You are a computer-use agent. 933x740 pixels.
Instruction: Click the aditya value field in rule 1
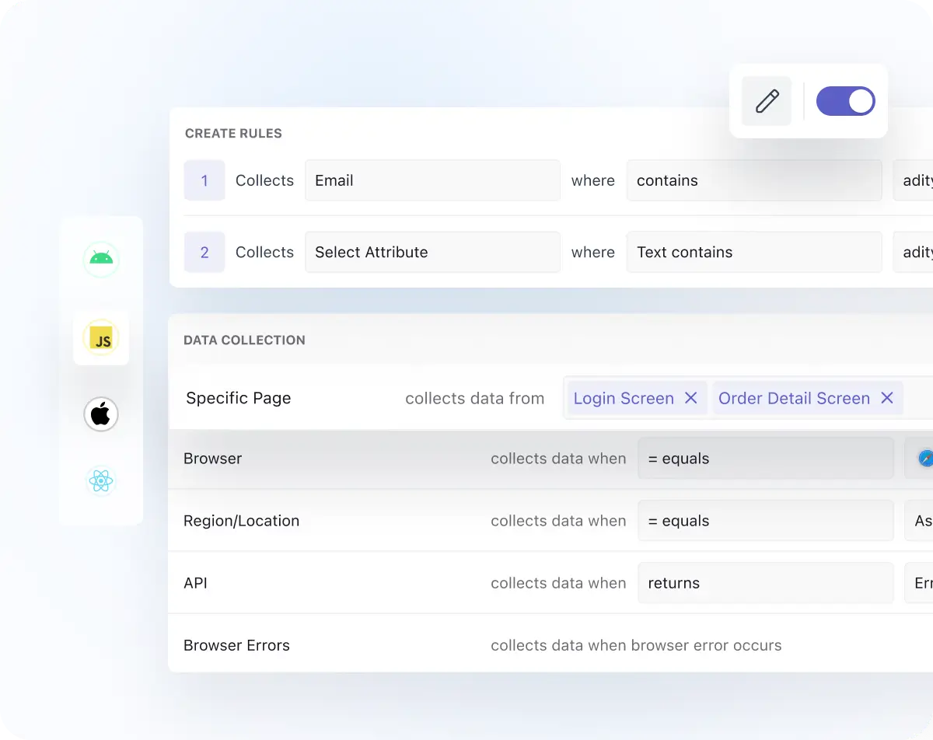click(x=919, y=180)
